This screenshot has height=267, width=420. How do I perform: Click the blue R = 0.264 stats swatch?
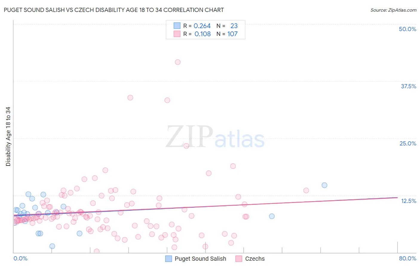click(177, 26)
